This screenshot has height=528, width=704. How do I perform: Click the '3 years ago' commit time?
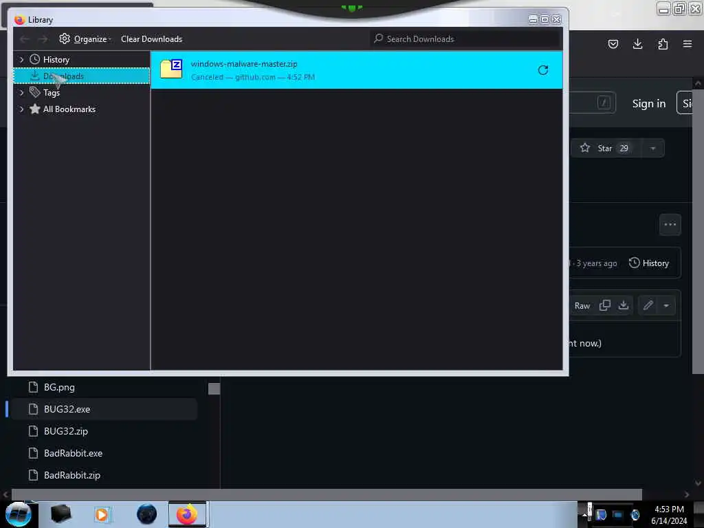(596, 263)
